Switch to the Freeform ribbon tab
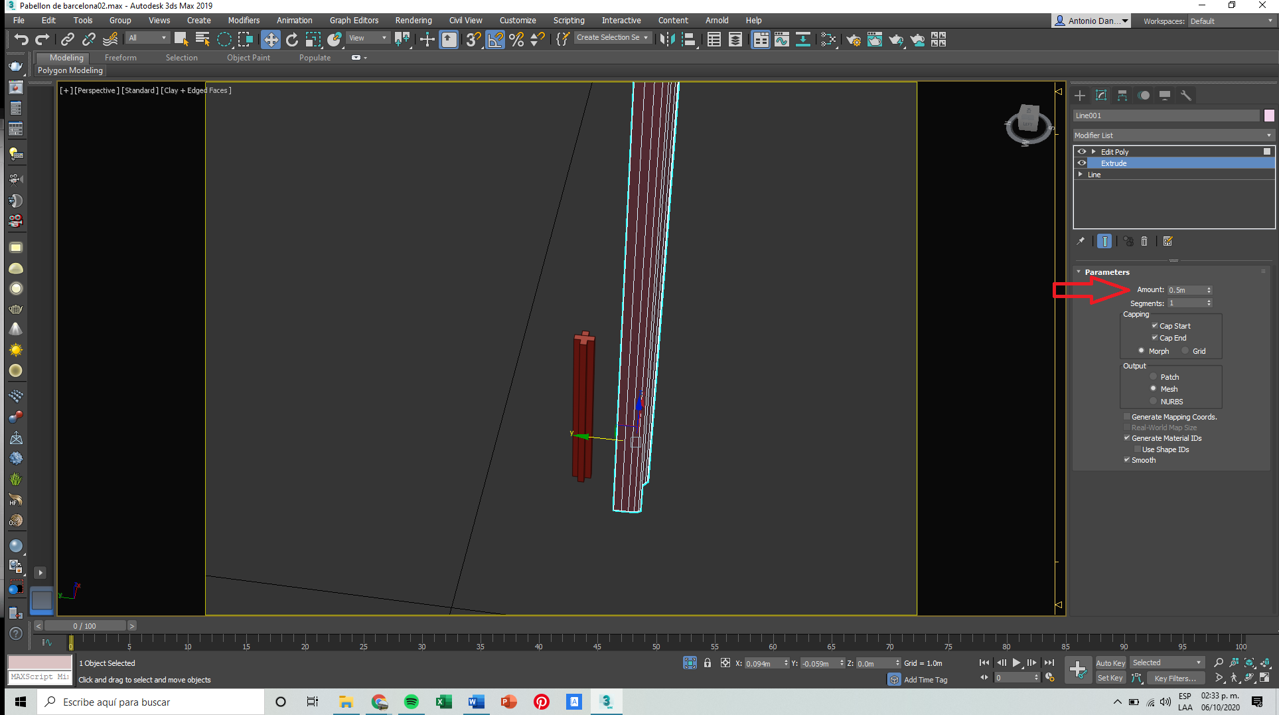The width and height of the screenshot is (1279, 715). [x=120, y=58]
